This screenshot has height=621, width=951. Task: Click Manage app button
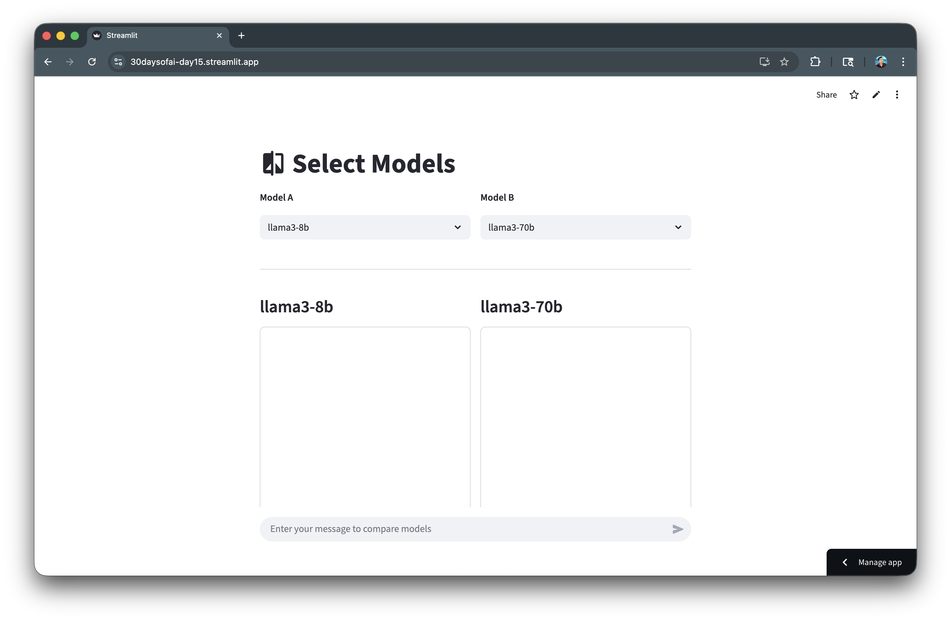pyautogui.click(x=880, y=562)
